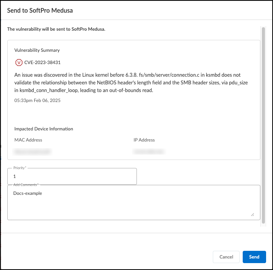
Task: Click the Linux kernel vulnerability description paragraph
Action: tap(130, 82)
